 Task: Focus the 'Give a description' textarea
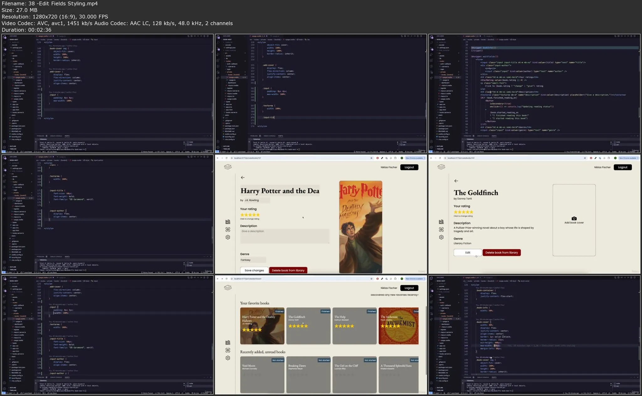285,236
